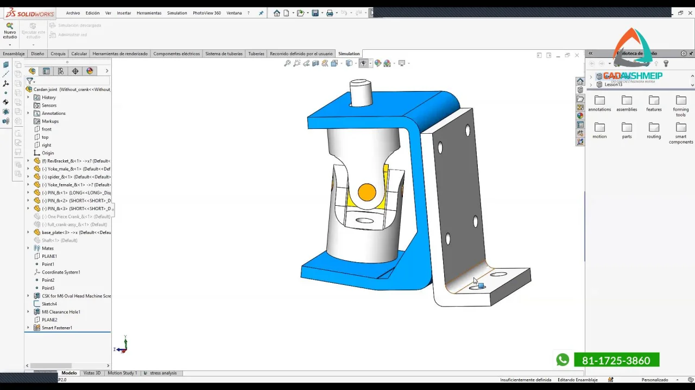Open the Home icon in the top toolbar
Screen dimensions: 695x390
pos(277,13)
